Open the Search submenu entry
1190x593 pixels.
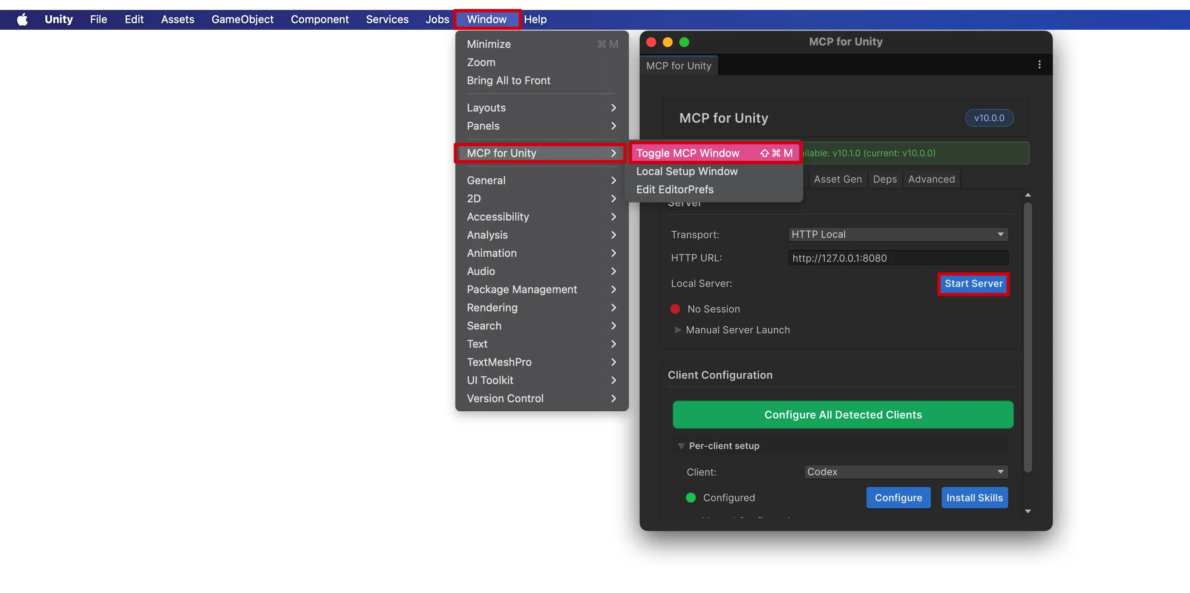(541, 326)
